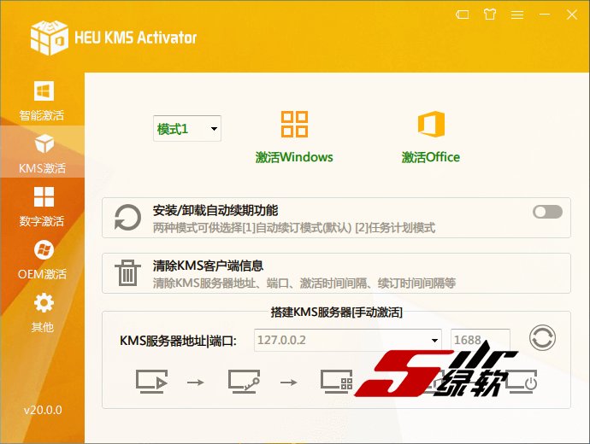
Task: Toggle the auto-renewal install switch
Action: pyautogui.click(x=547, y=212)
